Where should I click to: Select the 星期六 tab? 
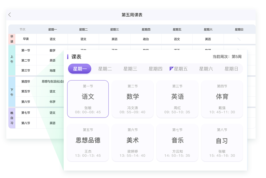coord(205,69)
